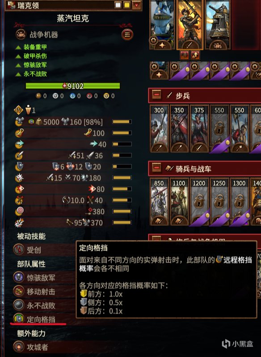Select the 攻城者 ability icon
This screenshot has height=357, width=261.
click(19, 347)
